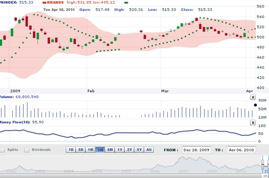This screenshot has width=269, height=178.
Task: Close the Money Flow(14) panel
Action: (x=253, y=122)
